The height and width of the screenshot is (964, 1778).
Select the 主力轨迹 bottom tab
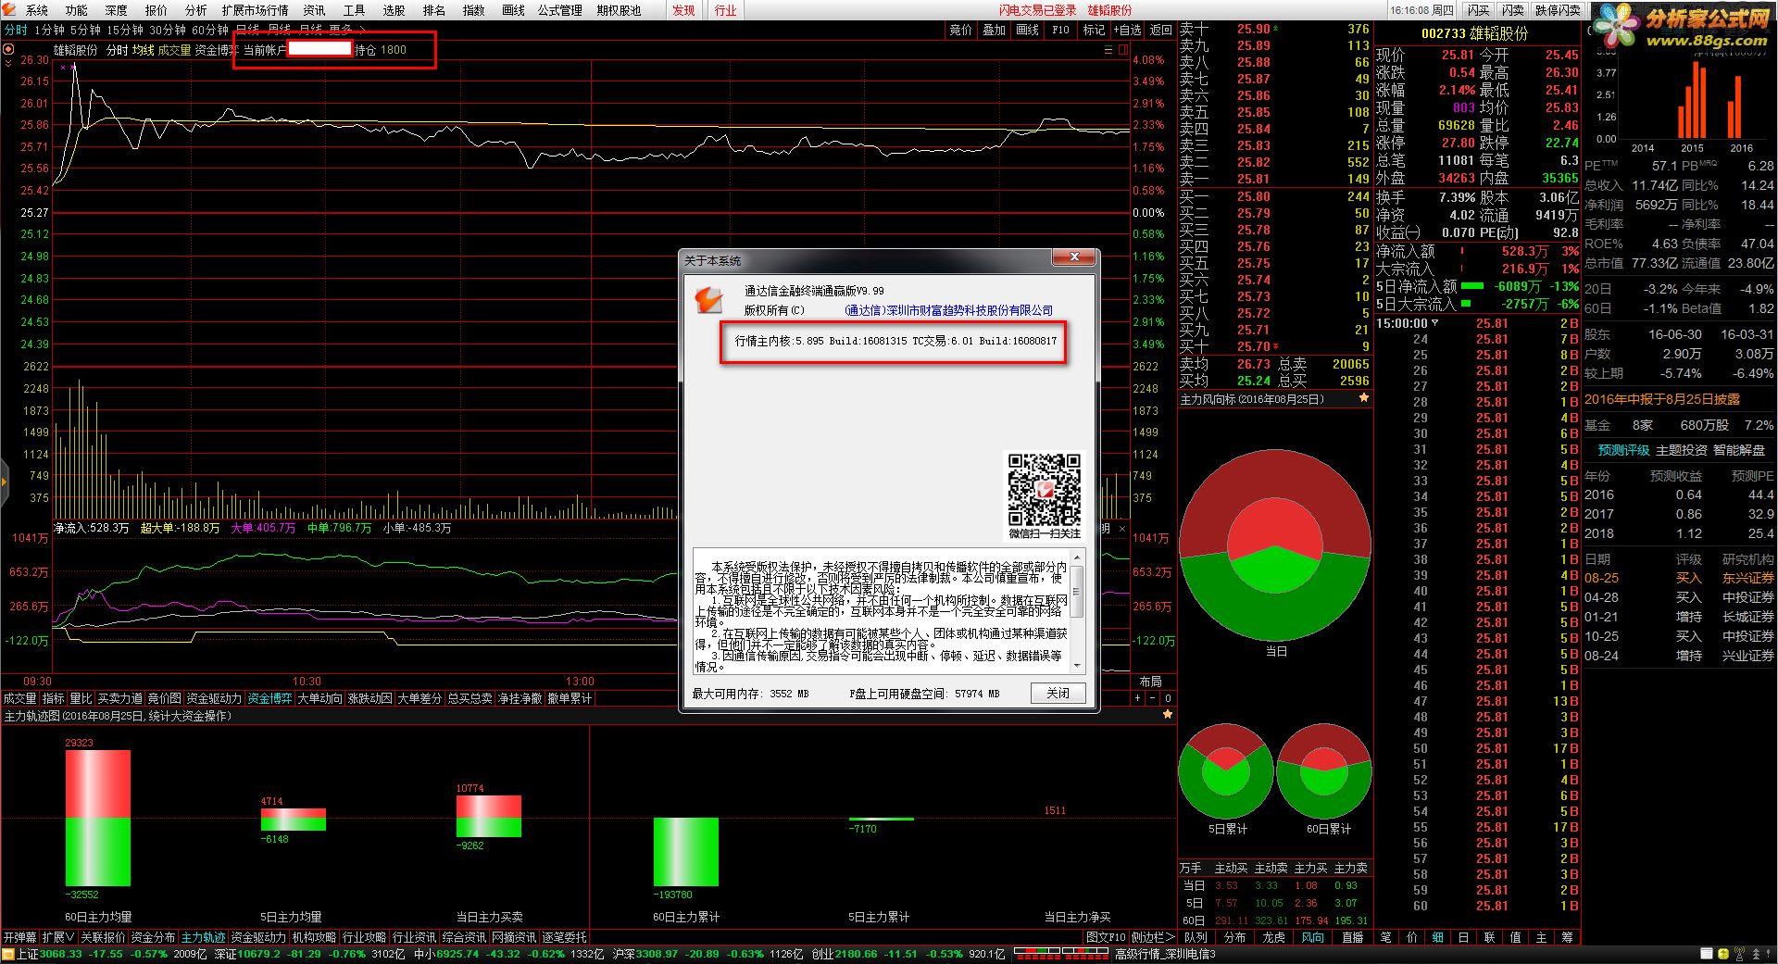pyautogui.click(x=203, y=938)
